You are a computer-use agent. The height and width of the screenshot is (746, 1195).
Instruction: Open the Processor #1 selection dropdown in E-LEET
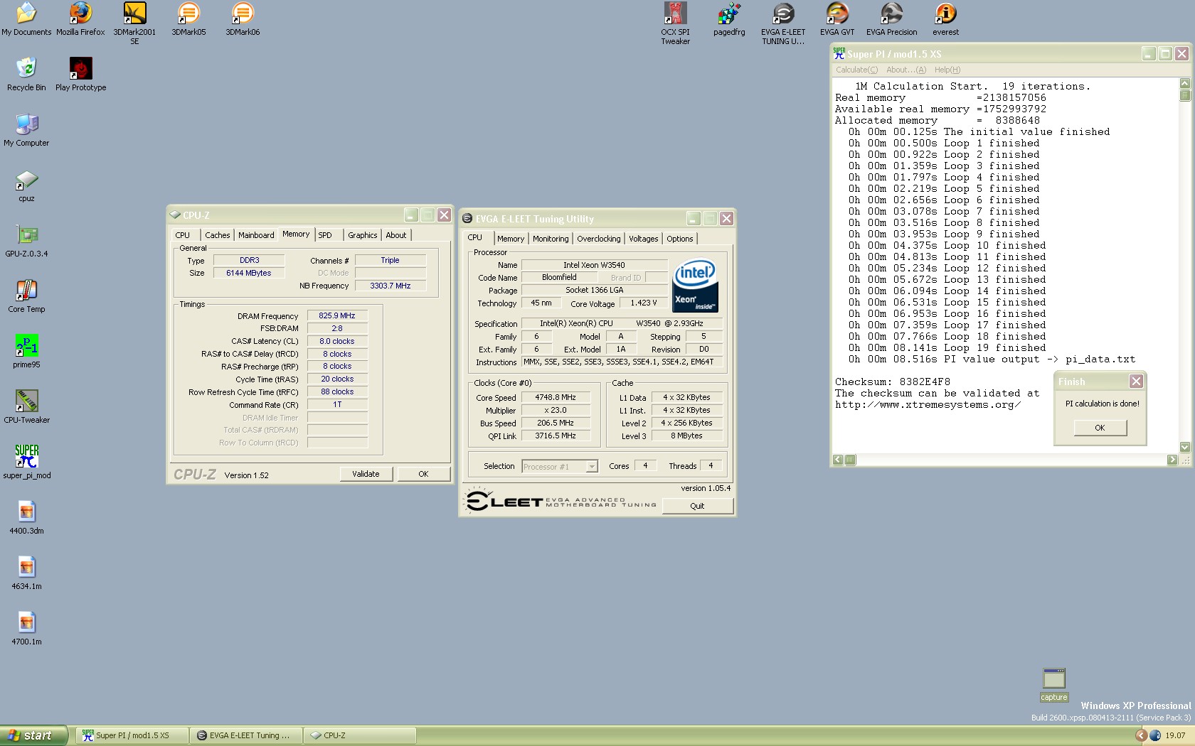559,467
